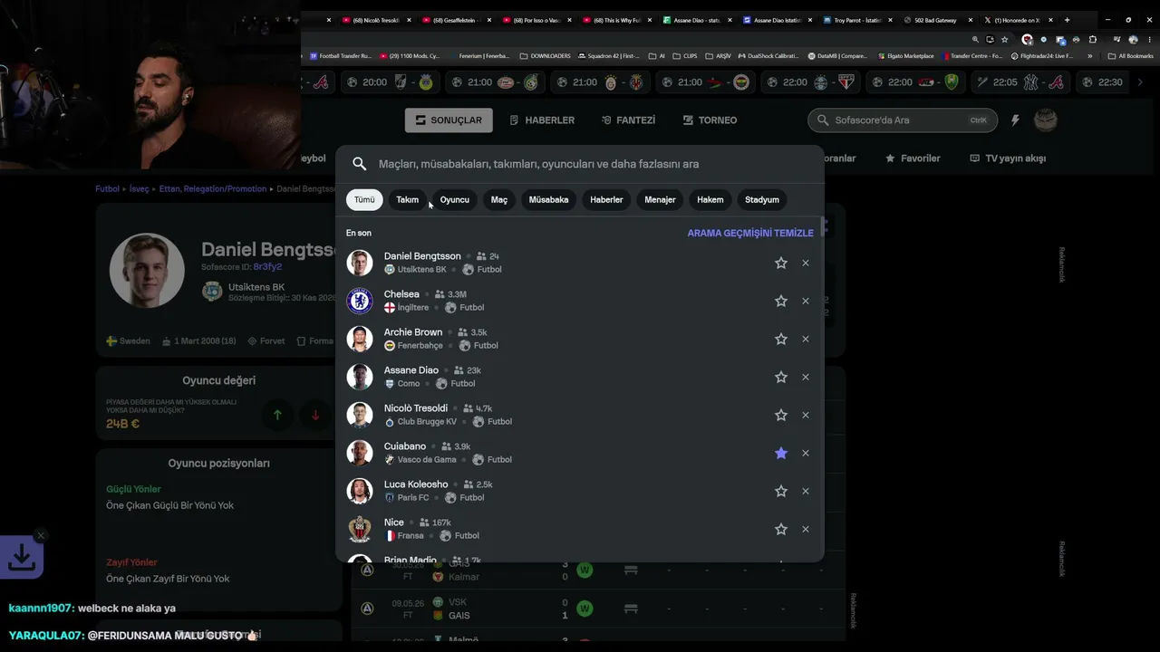Screen dimensions: 1160x652
Task: Remove Daniel Bengtsson from recent searches
Action: point(806,263)
